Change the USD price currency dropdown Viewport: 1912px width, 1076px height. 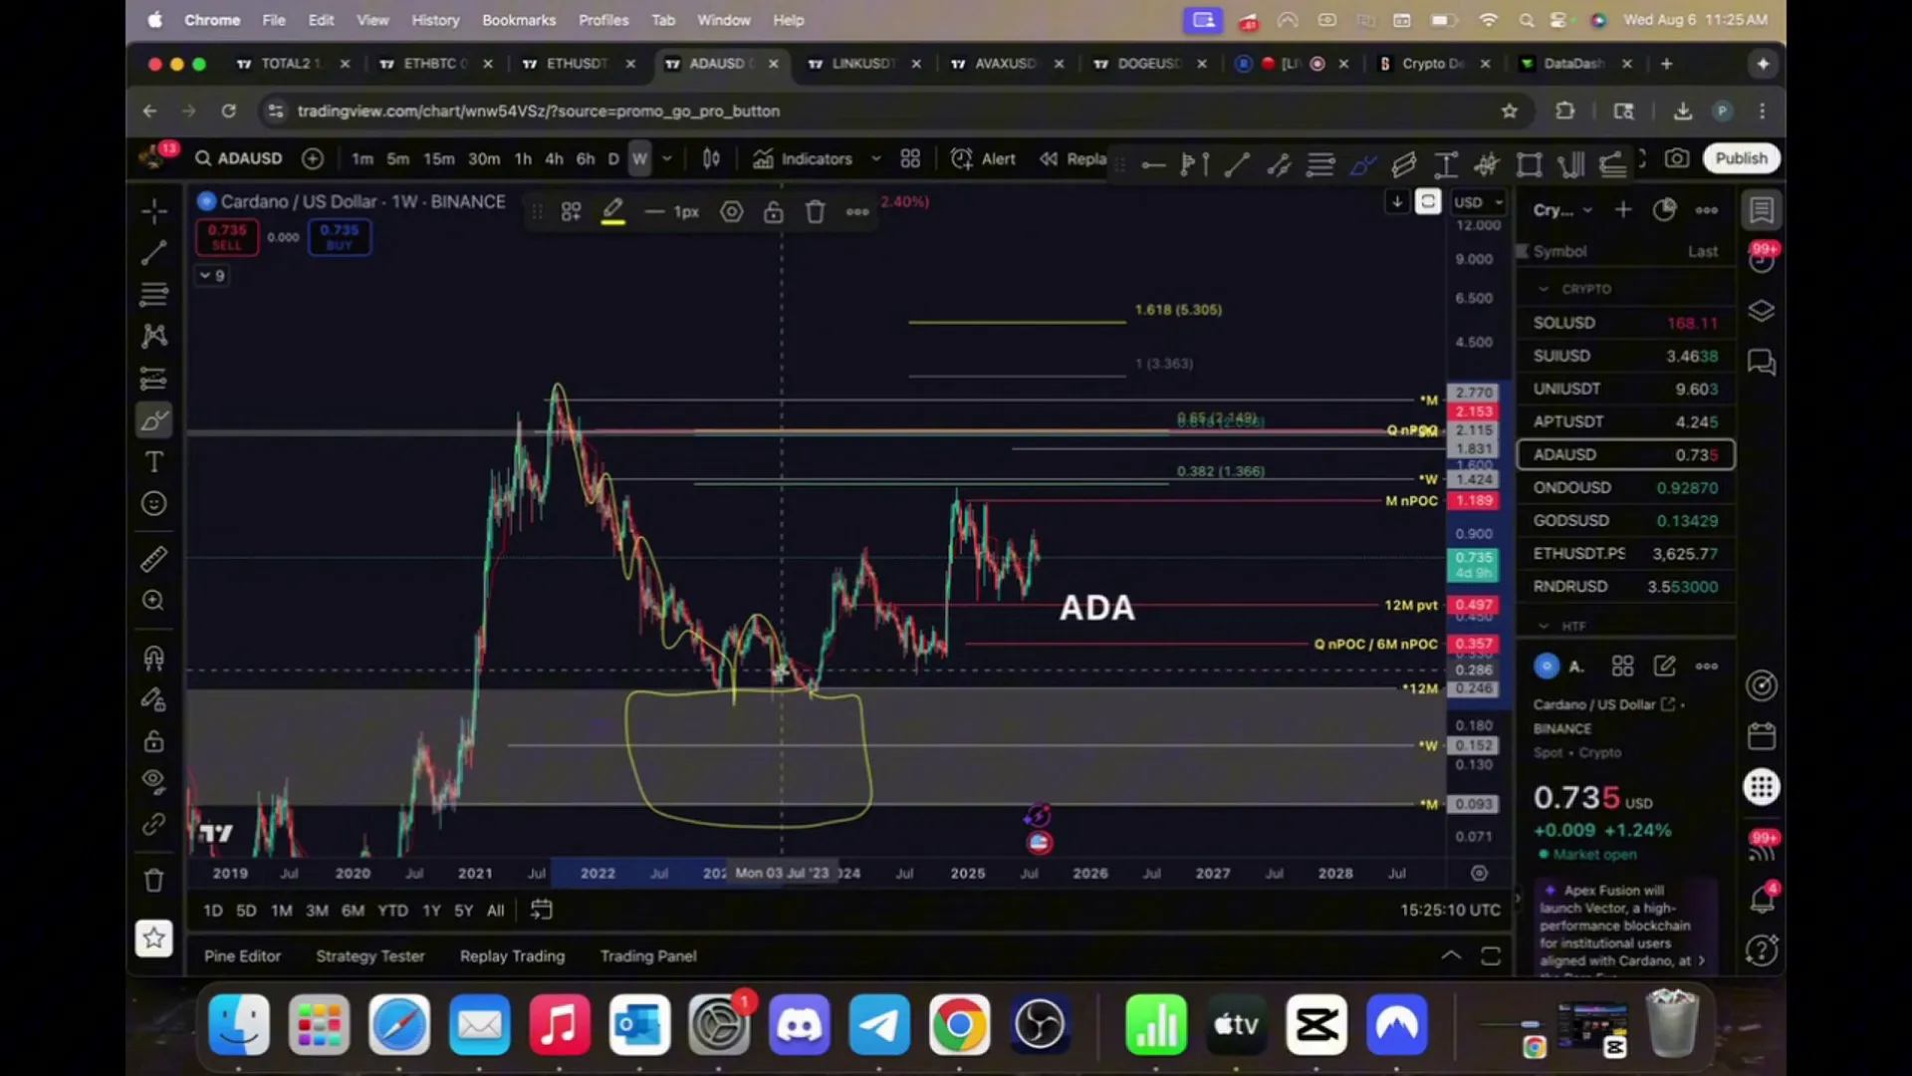pos(1478,201)
